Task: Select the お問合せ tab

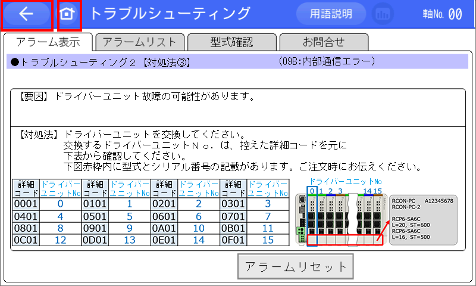Action: (324, 42)
